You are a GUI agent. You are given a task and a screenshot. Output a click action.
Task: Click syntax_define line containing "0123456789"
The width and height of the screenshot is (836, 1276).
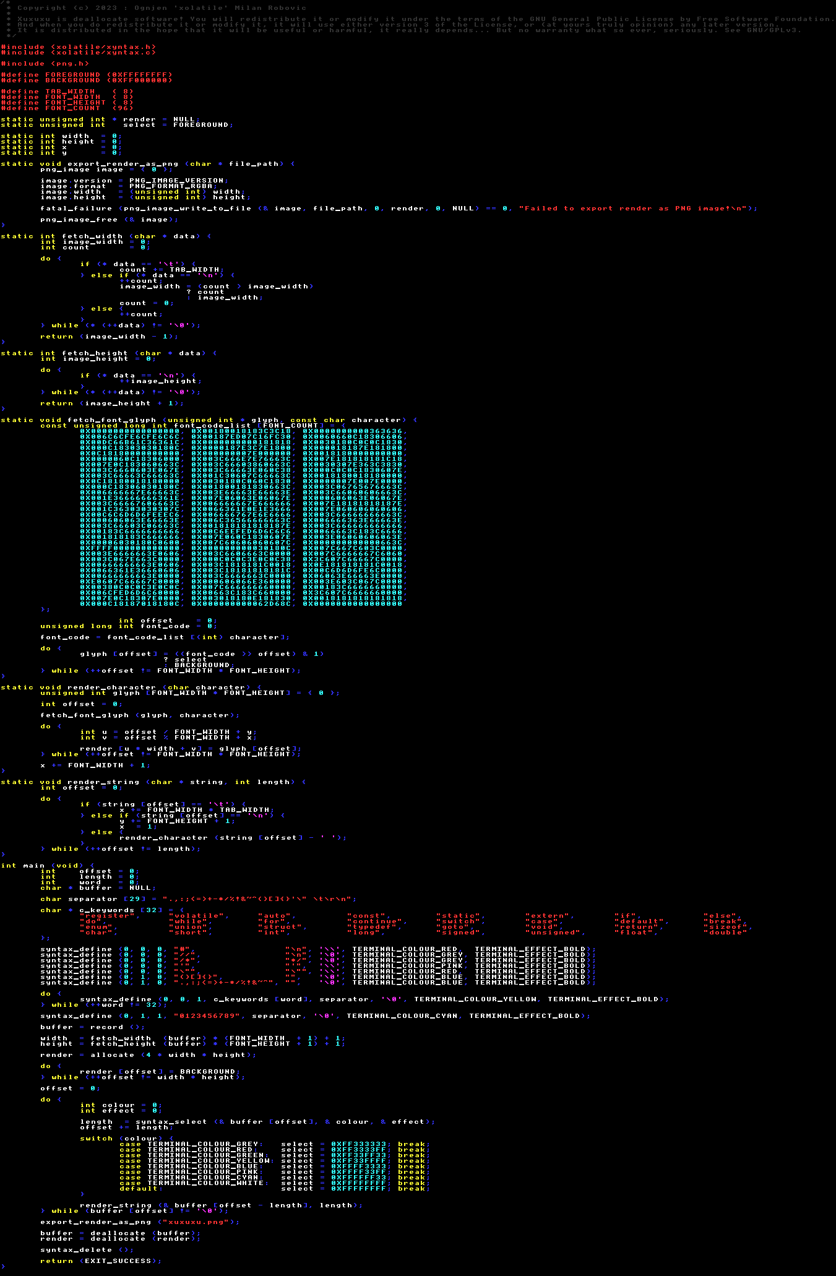coord(316,1016)
